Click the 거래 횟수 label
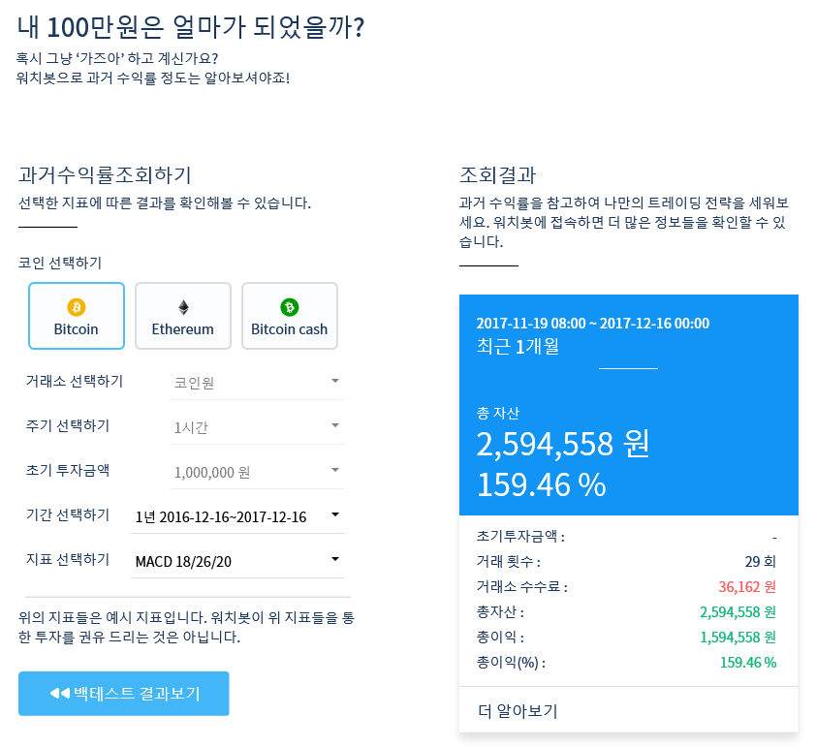The height and width of the screenshot is (747, 816). (509, 561)
